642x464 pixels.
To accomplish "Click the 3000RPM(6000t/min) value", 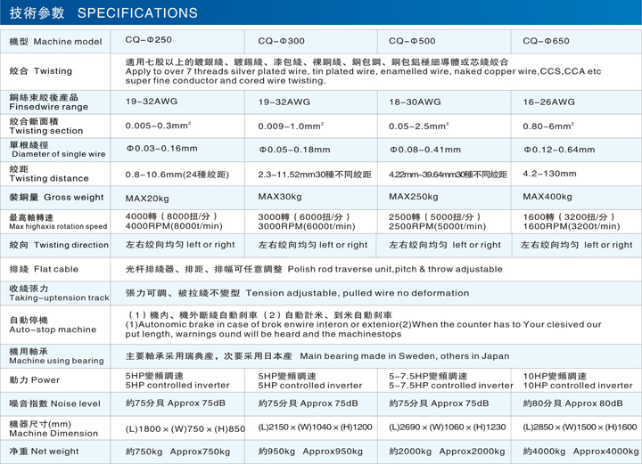I will coord(306,226).
